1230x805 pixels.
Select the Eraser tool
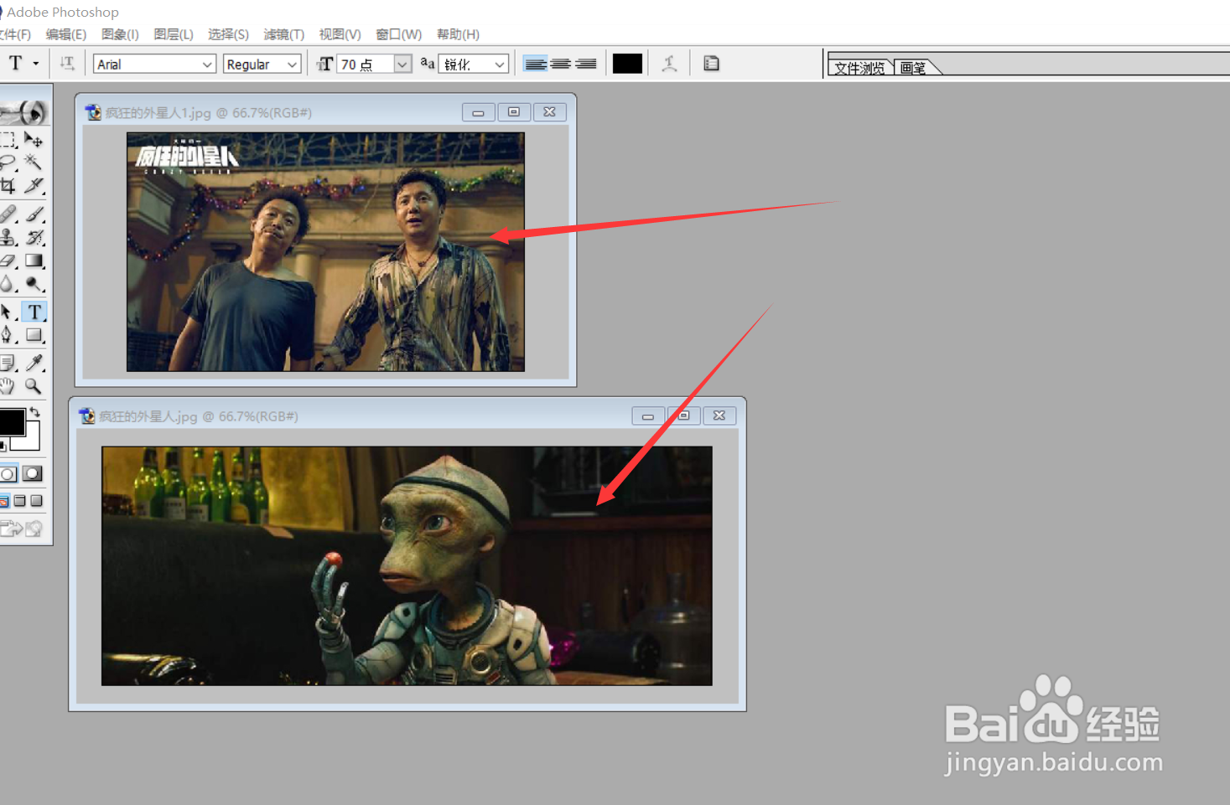click(x=8, y=261)
